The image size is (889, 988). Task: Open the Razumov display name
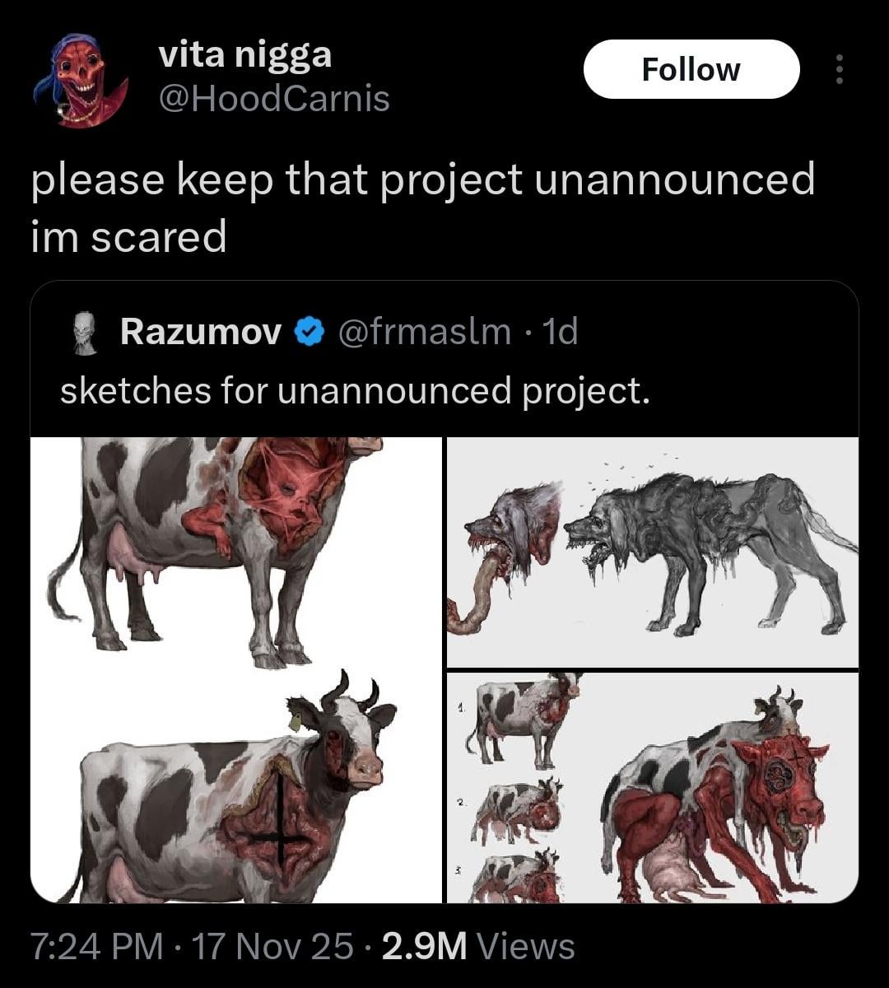(x=201, y=332)
